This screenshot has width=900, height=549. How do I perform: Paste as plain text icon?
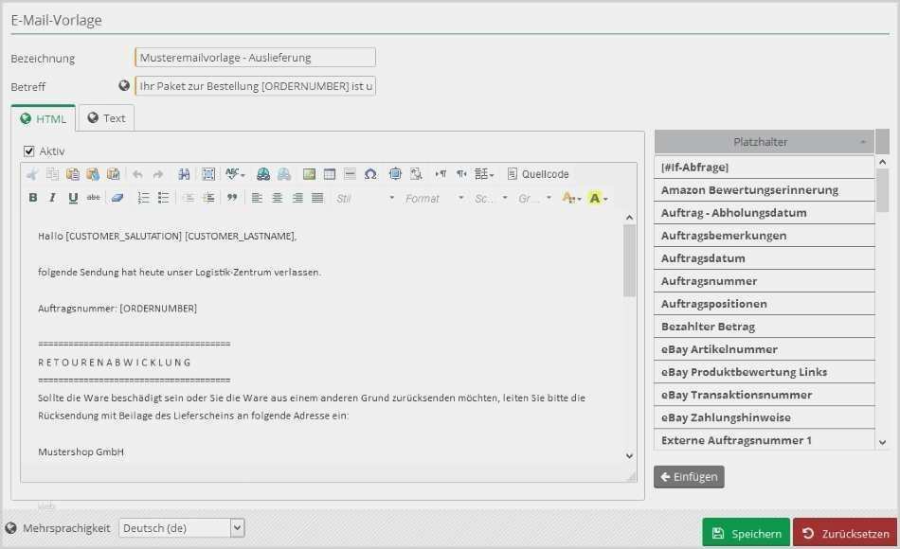(x=93, y=174)
